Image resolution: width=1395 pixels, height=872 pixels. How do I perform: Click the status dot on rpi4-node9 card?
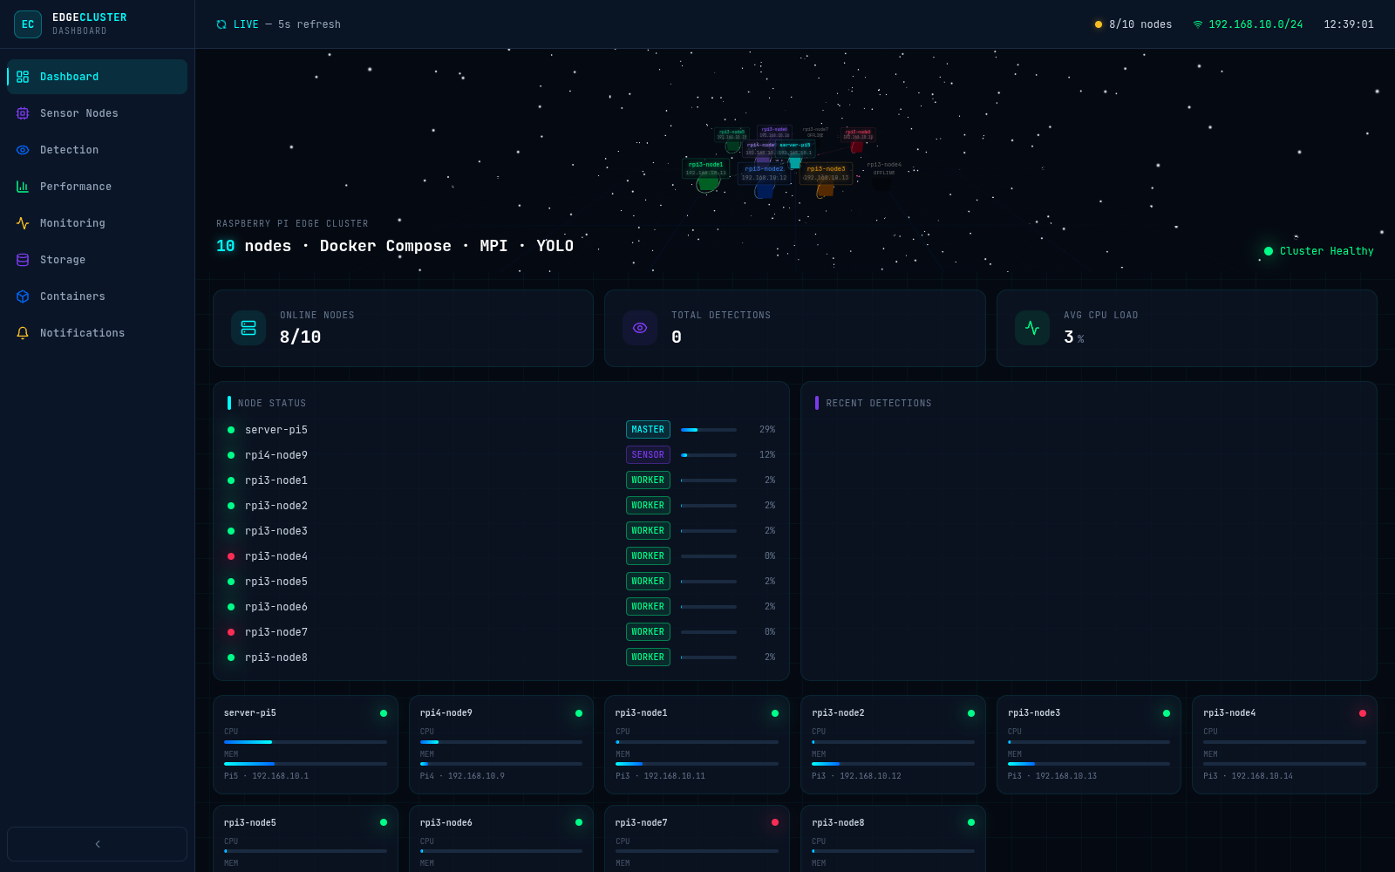pyautogui.click(x=579, y=713)
